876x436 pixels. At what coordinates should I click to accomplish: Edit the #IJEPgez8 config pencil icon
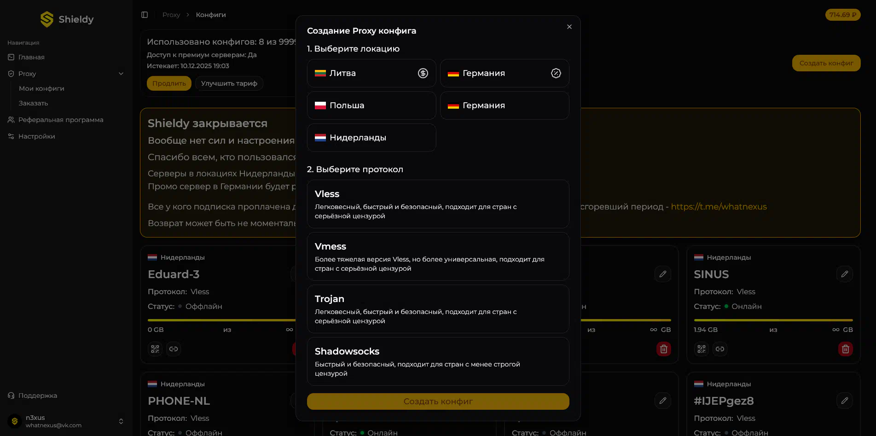pos(844,401)
